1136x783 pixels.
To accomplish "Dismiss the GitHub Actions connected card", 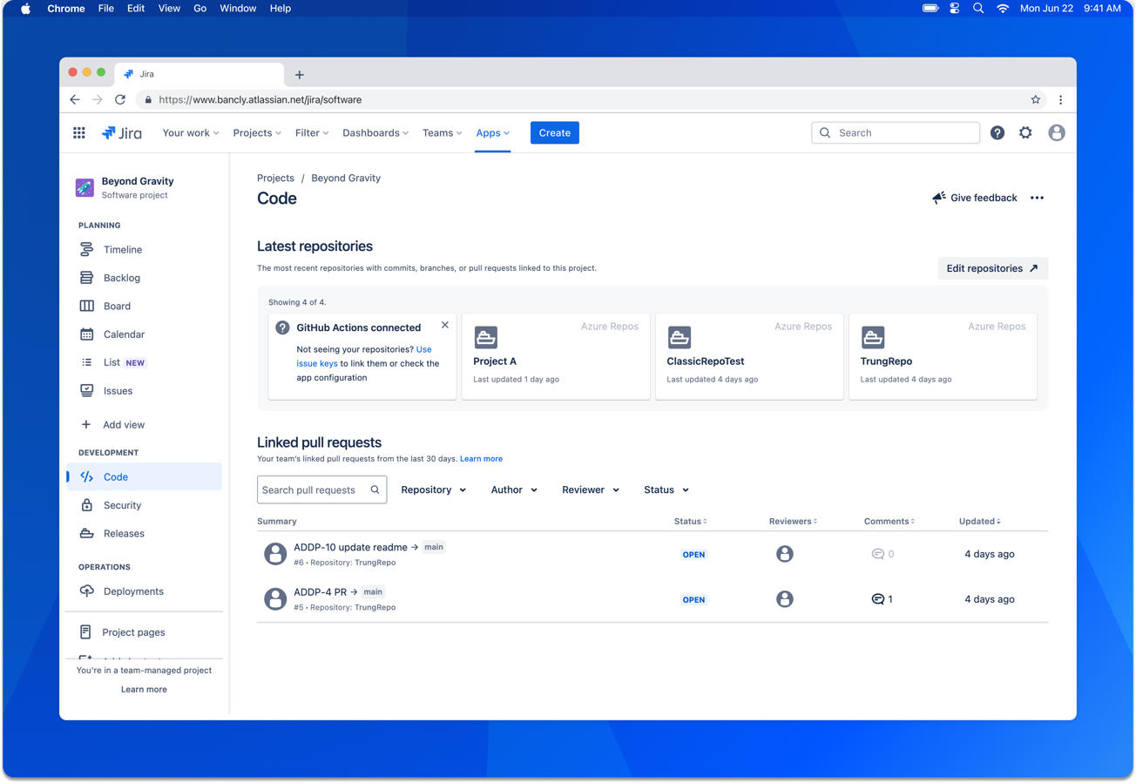I will click(445, 326).
